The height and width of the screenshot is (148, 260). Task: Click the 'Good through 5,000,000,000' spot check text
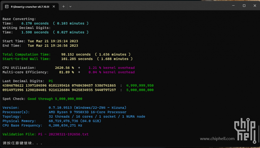pos(55,99)
